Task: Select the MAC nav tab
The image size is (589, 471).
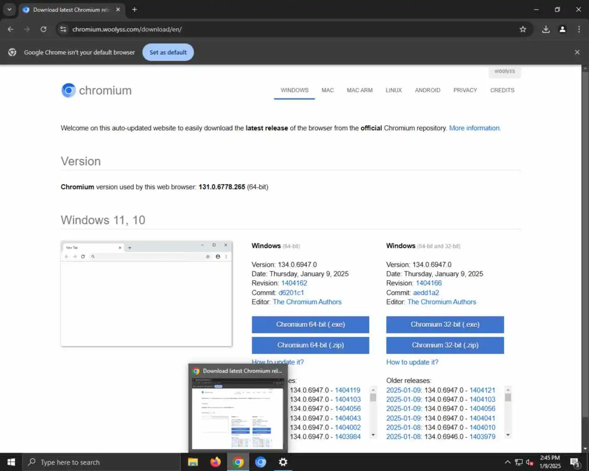Action: click(328, 90)
